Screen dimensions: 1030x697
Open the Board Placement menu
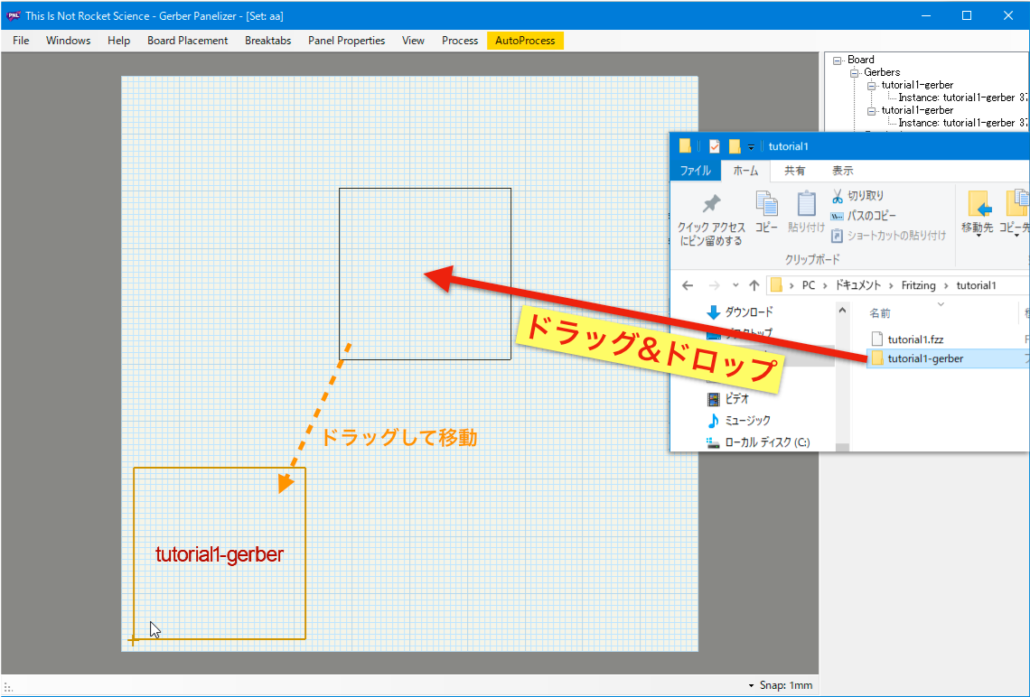tap(187, 41)
